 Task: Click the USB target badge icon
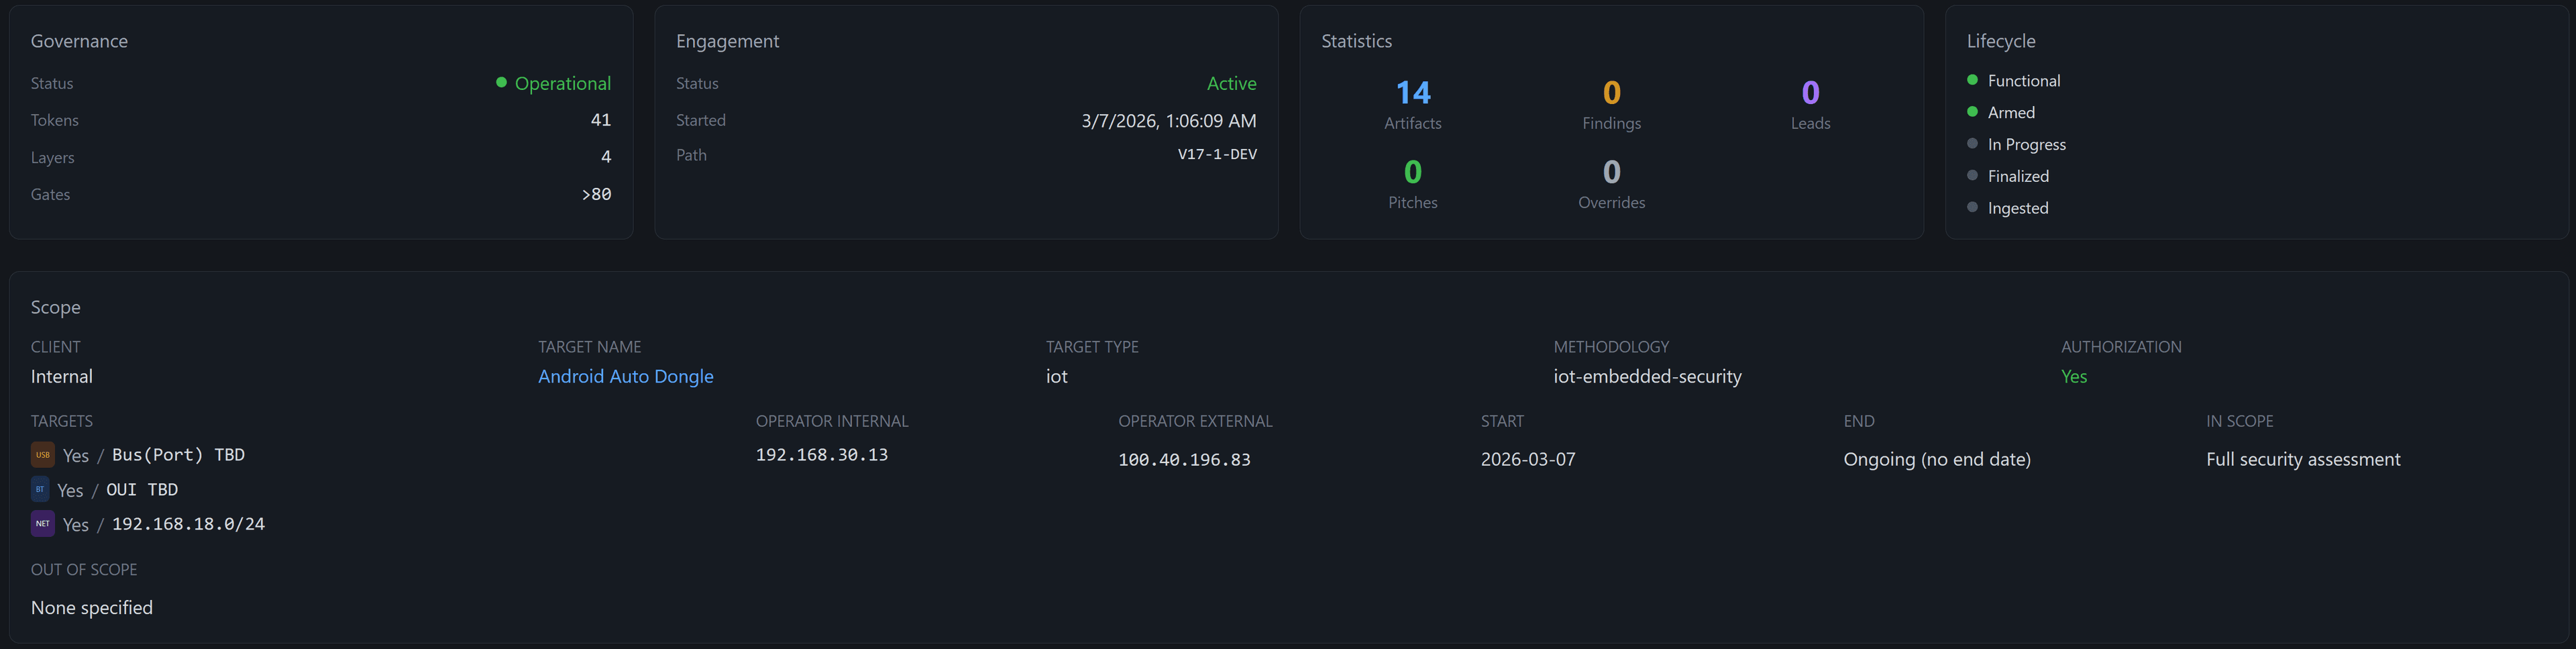point(42,454)
